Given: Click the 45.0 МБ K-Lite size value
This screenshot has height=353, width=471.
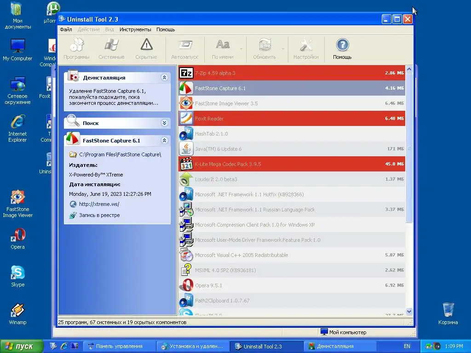Looking at the screenshot, I should tap(394, 164).
